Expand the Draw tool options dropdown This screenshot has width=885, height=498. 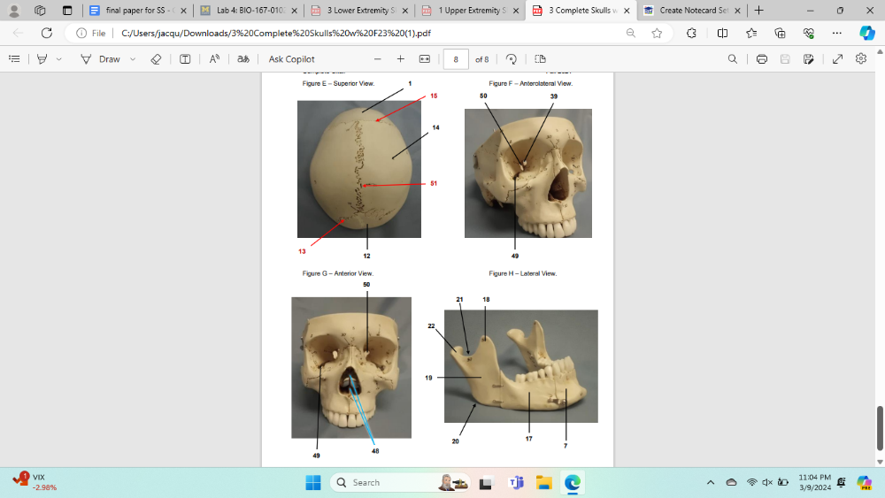coord(133,59)
